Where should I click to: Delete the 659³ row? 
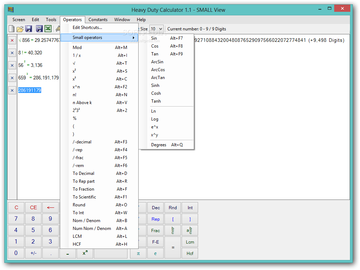[12, 78]
